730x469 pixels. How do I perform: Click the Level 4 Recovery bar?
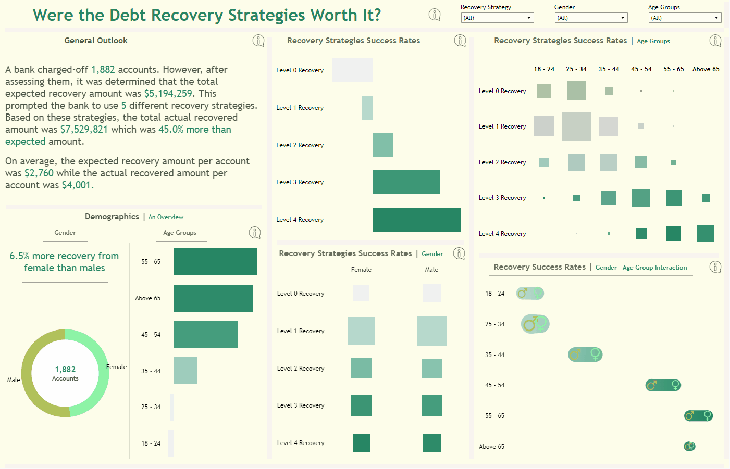(x=416, y=219)
